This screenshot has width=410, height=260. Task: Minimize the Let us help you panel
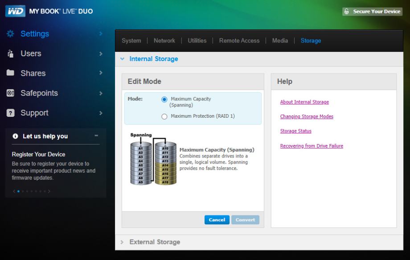click(x=96, y=136)
